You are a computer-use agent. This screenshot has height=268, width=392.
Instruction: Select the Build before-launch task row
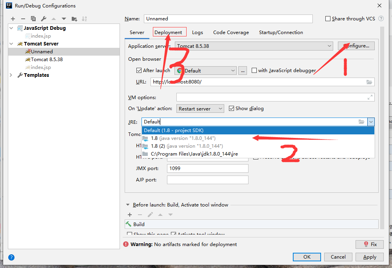[x=252, y=224]
